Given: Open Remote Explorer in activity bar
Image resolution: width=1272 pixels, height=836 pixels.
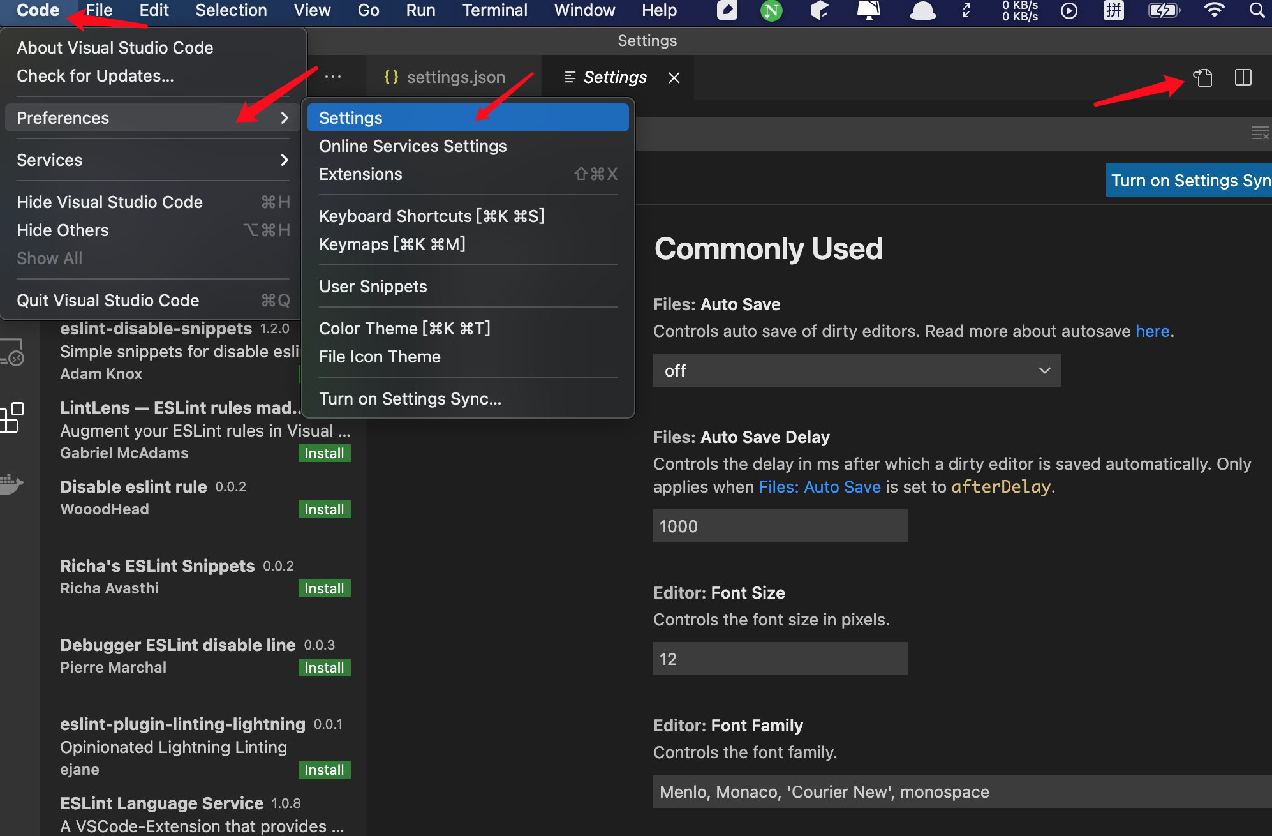Looking at the screenshot, I should (x=12, y=353).
